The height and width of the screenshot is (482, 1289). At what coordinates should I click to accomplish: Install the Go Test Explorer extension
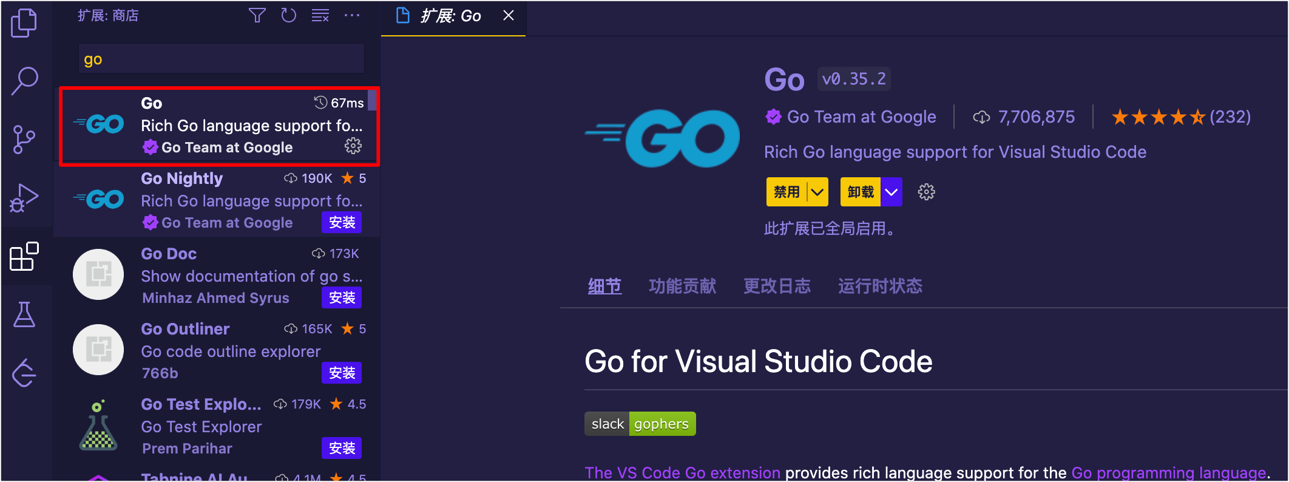point(342,449)
